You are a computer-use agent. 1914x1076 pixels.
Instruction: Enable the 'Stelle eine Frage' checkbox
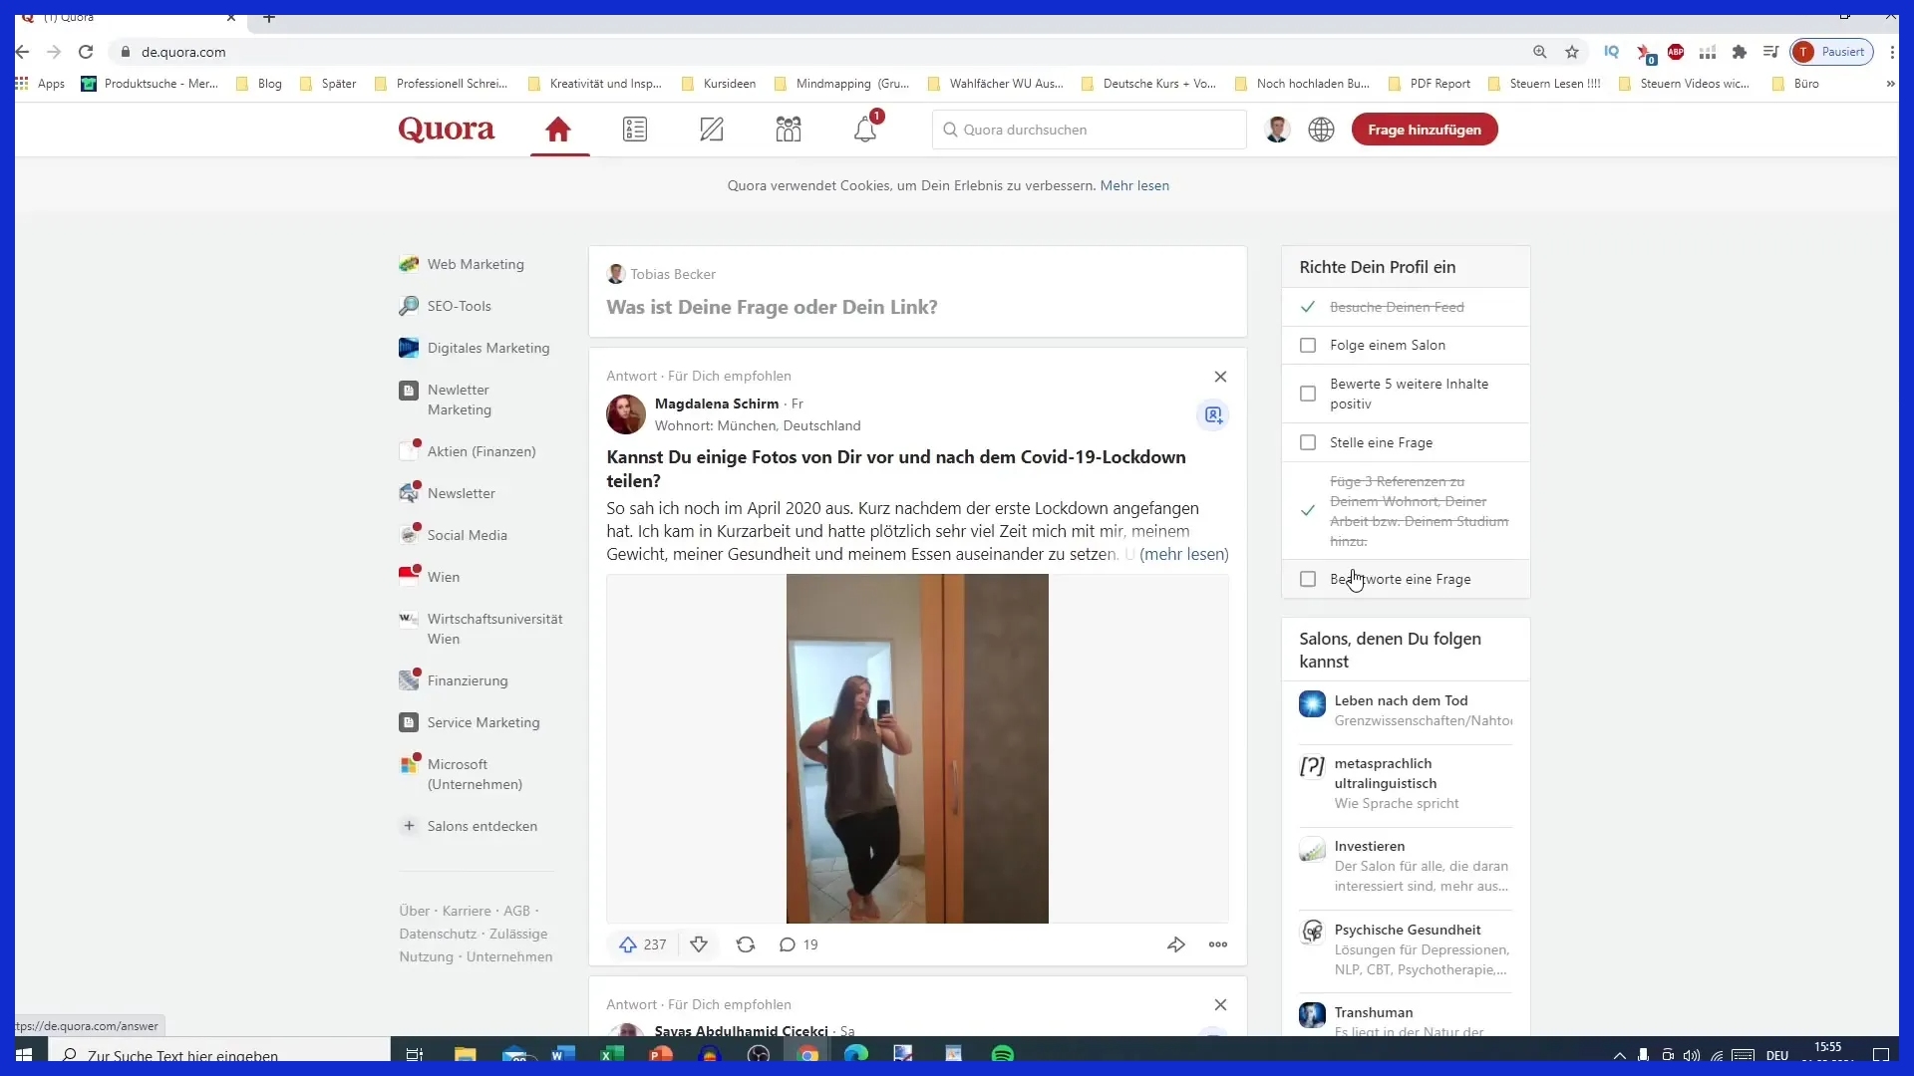(x=1307, y=442)
